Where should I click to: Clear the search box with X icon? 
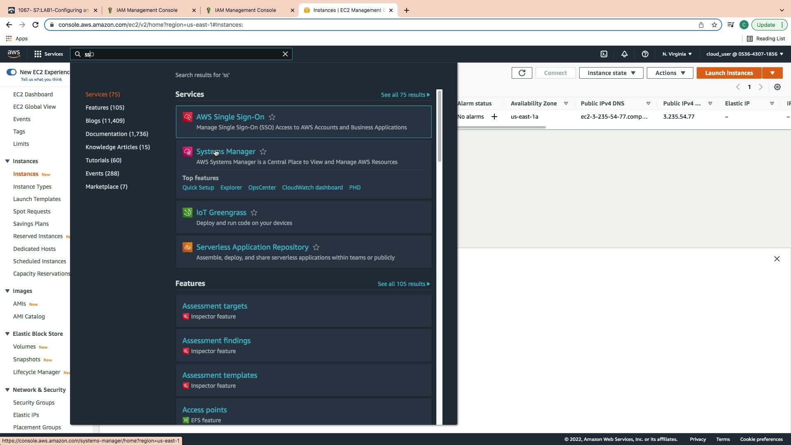coord(285,54)
